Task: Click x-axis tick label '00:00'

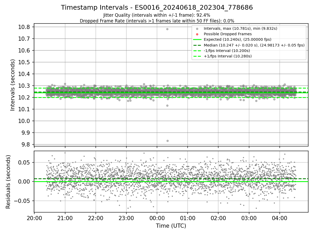Action: 157,218
